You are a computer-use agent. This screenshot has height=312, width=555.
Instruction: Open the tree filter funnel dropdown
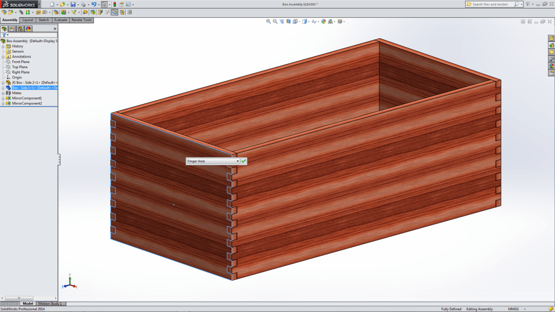pyautogui.click(x=5, y=35)
